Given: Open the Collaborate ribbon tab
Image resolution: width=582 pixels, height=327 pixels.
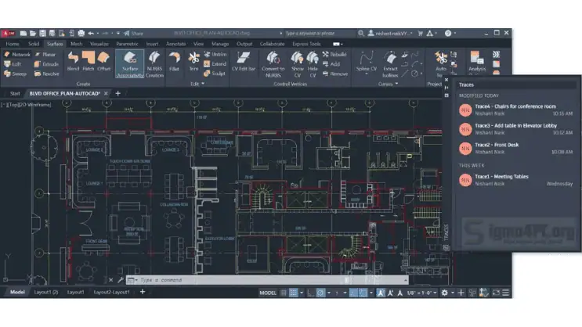Looking at the screenshot, I should [x=272, y=44].
